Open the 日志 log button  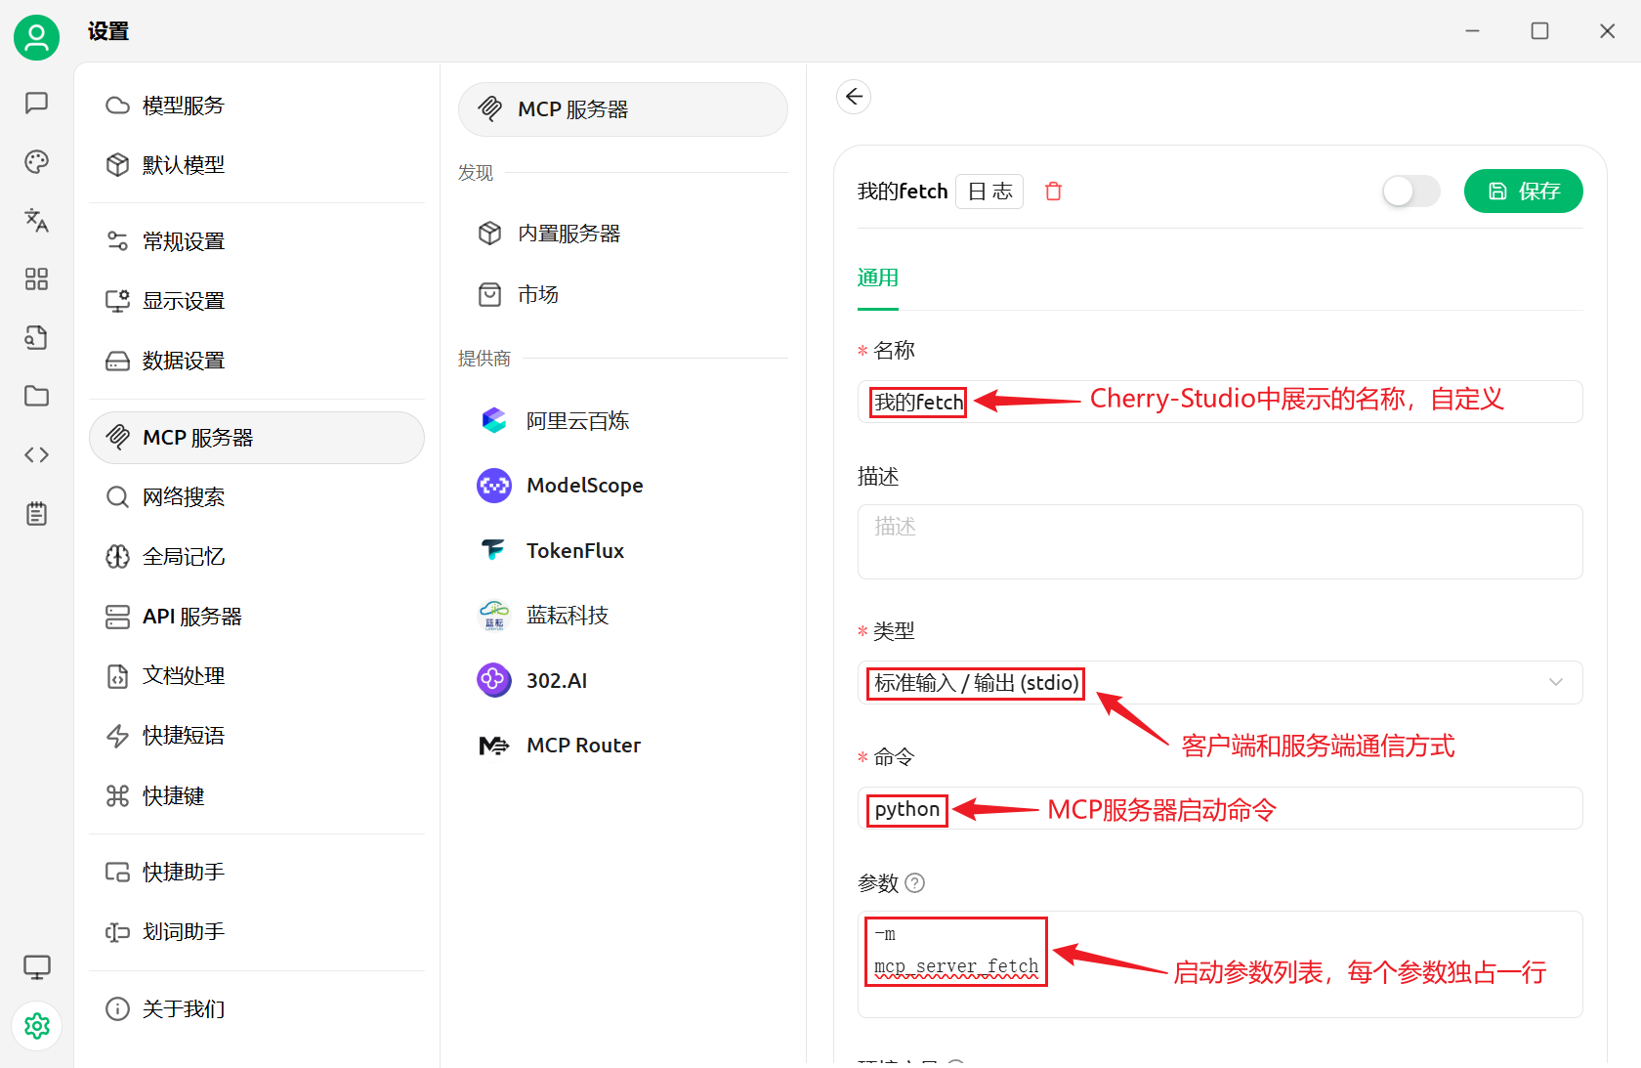(989, 192)
